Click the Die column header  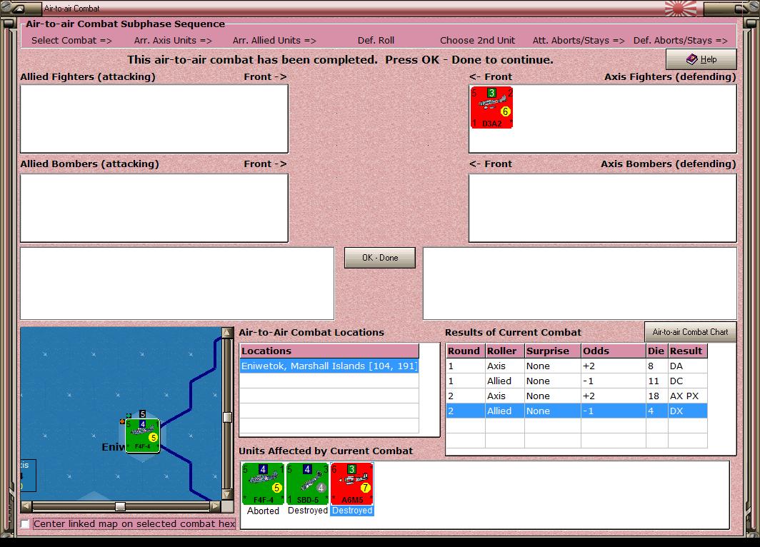656,351
